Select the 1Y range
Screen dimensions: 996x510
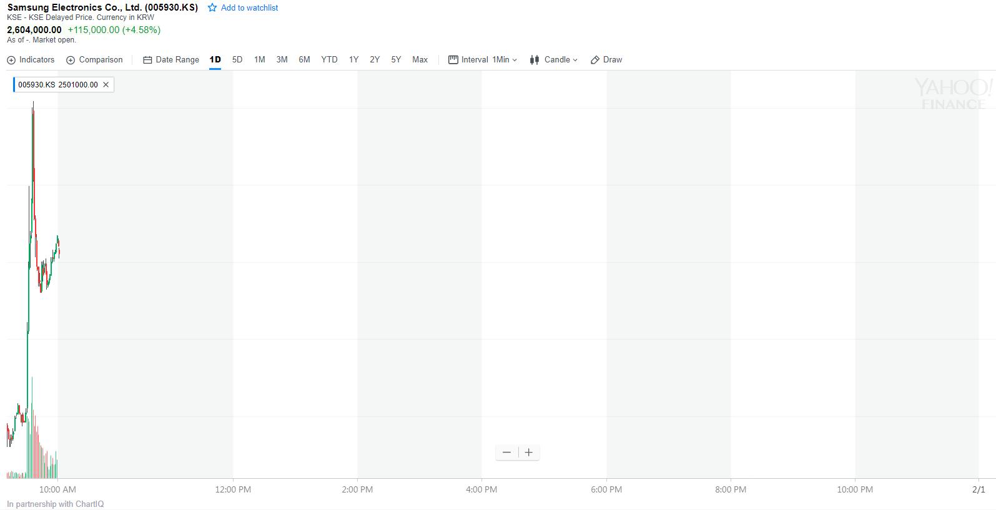(354, 60)
